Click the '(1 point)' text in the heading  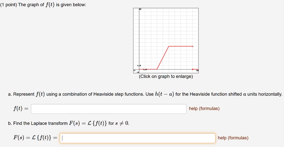(9, 5)
